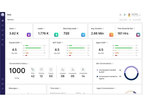Click info icon beside Agent Conversations

115,88
